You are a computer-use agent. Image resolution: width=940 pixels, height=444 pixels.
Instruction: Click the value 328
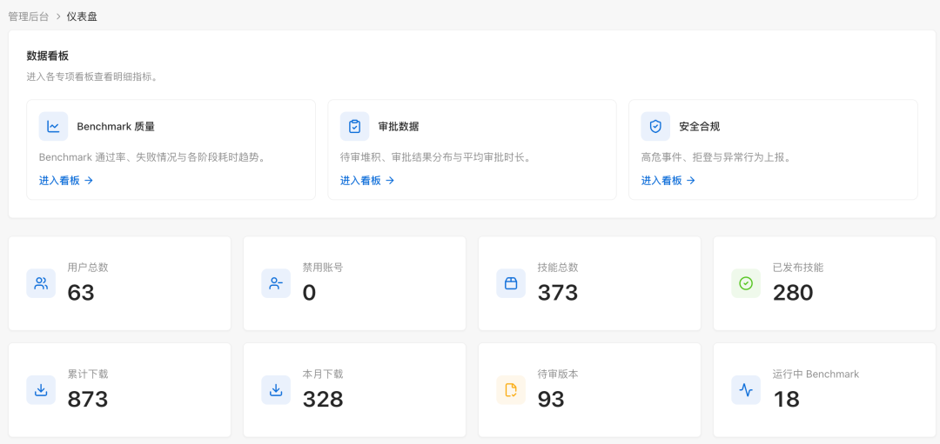click(x=323, y=399)
